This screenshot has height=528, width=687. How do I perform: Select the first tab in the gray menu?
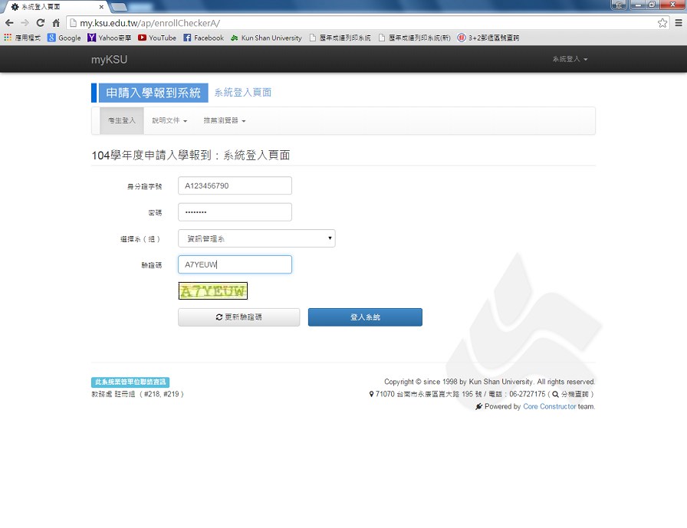coord(122,120)
